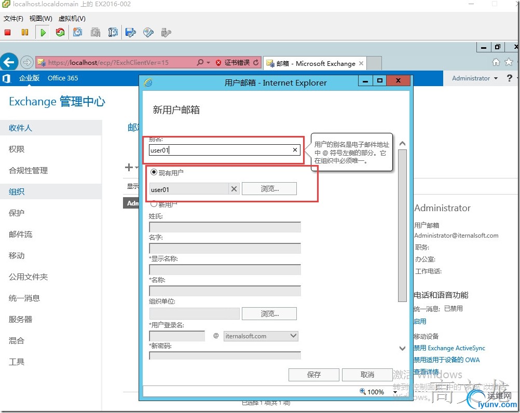Click the dialog vertical scrollbar thumb
The width and height of the screenshot is (520, 413).
[x=402, y=226]
